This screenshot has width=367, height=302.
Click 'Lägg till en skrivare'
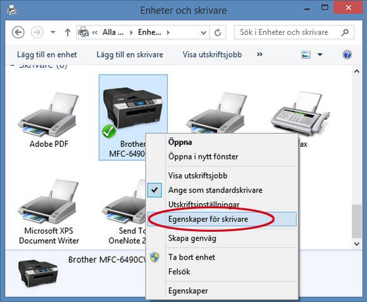pos(130,54)
